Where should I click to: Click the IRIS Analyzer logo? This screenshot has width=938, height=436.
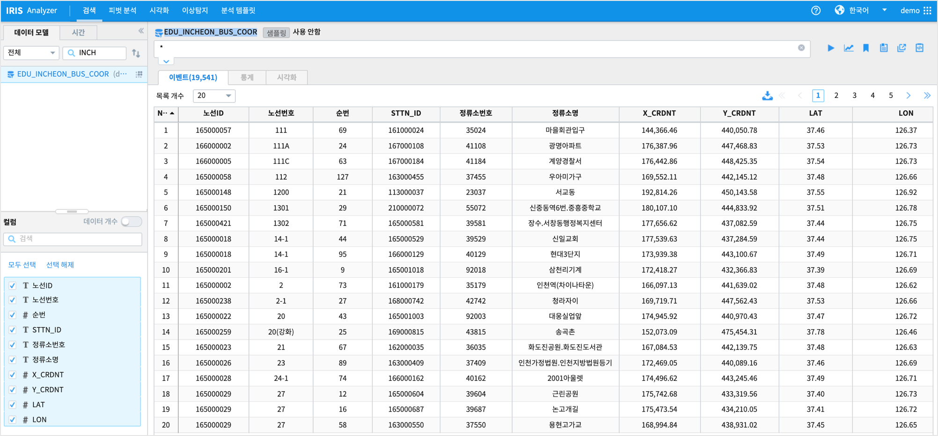click(31, 10)
